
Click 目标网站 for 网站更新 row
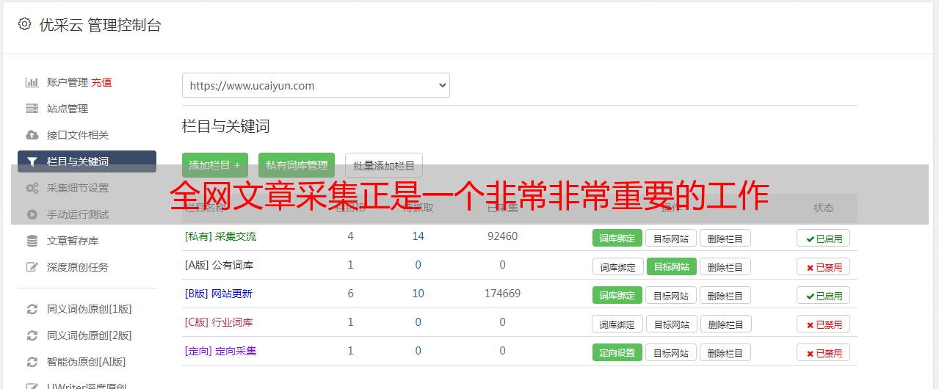[x=671, y=295]
